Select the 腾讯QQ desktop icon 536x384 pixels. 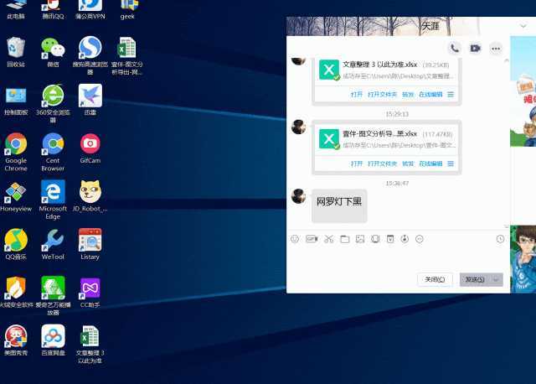(x=53, y=9)
